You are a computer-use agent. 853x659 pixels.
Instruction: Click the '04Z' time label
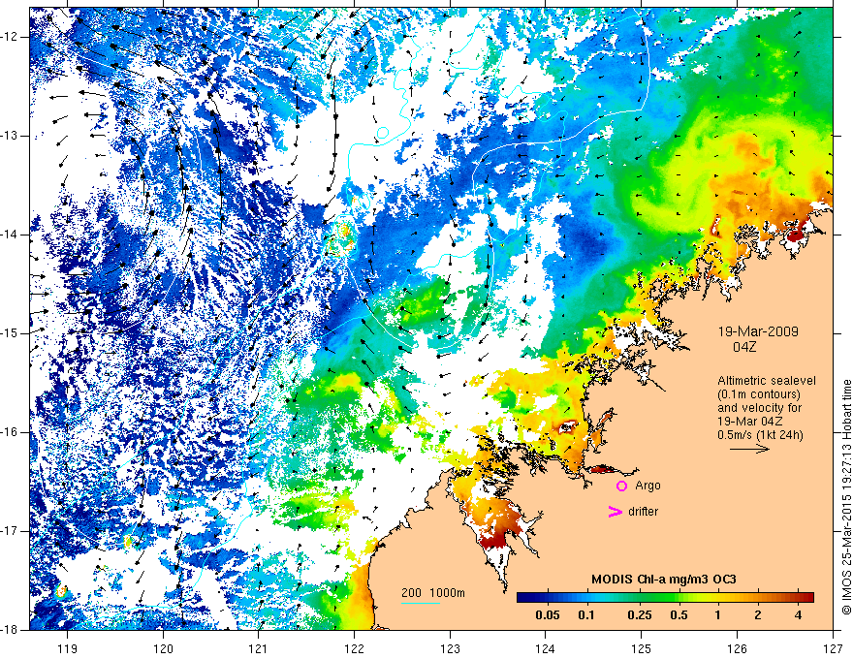tap(744, 347)
